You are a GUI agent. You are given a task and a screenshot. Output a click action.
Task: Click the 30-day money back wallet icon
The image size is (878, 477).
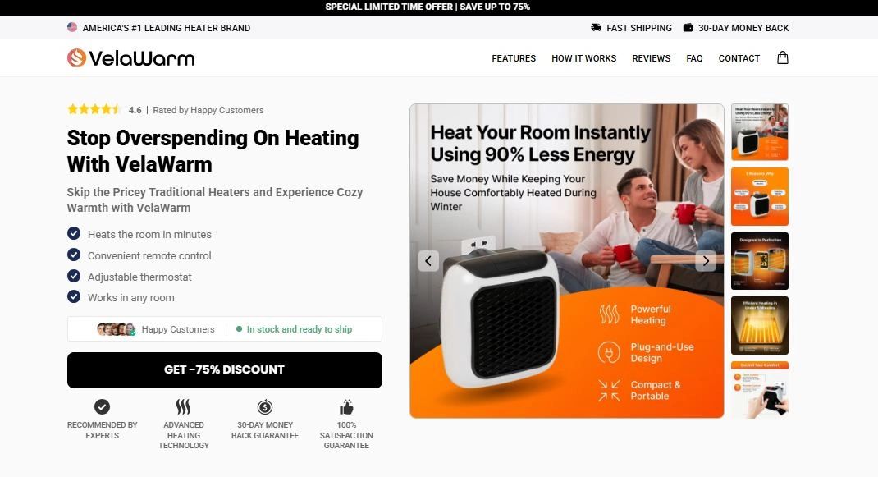[x=688, y=27]
